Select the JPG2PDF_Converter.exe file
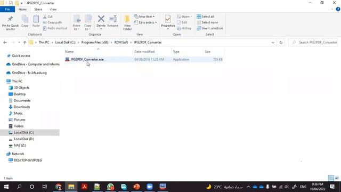The width and height of the screenshot is (341, 192). click(x=87, y=59)
